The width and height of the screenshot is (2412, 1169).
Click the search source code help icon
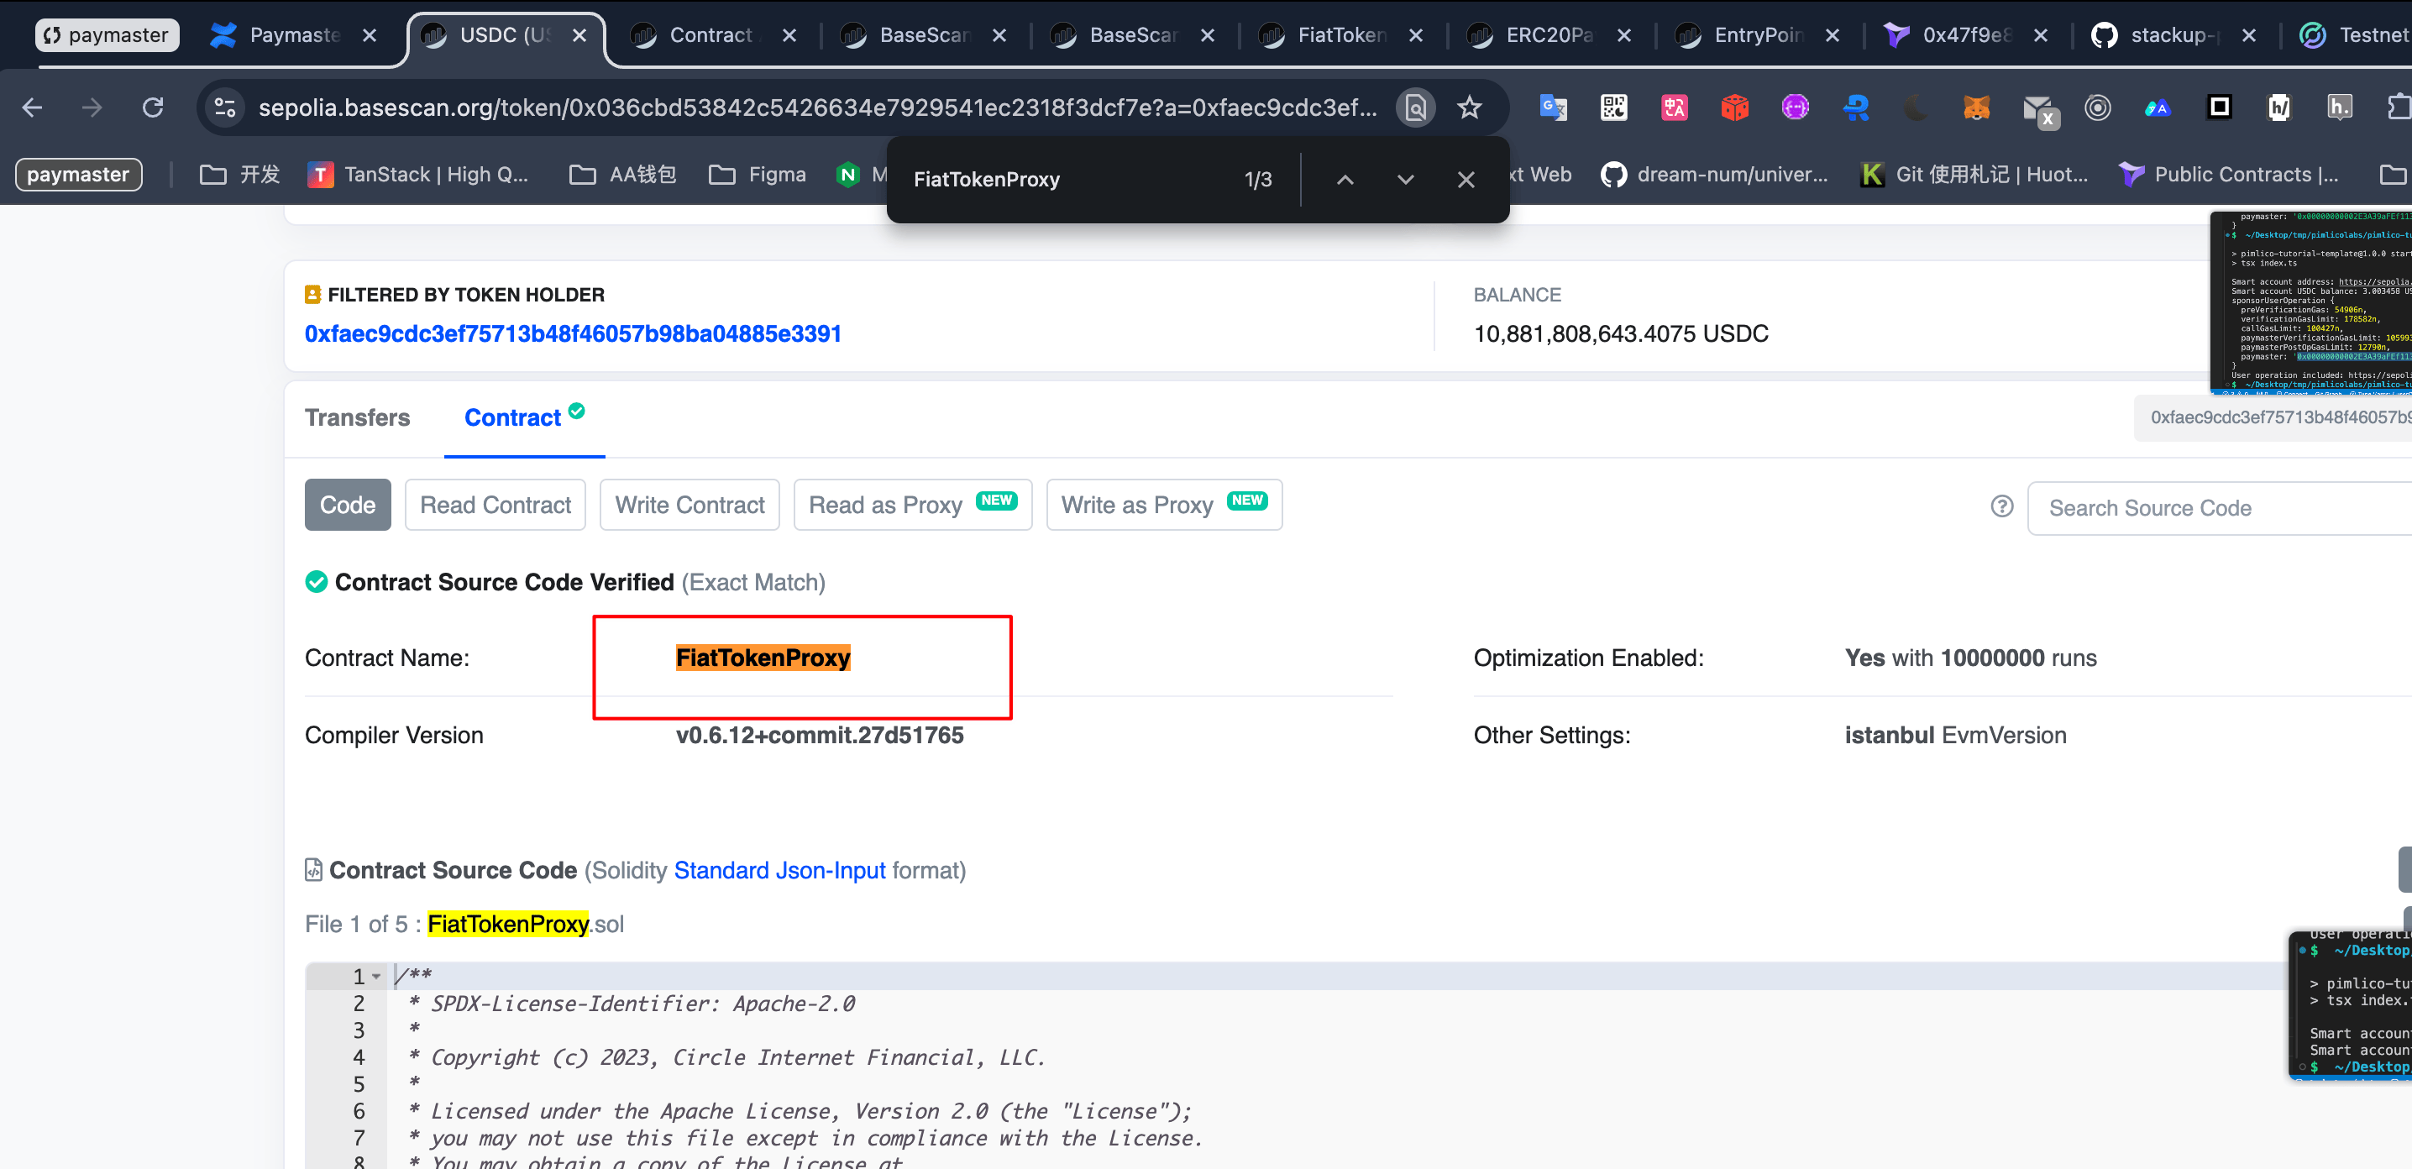click(x=2001, y=506)
